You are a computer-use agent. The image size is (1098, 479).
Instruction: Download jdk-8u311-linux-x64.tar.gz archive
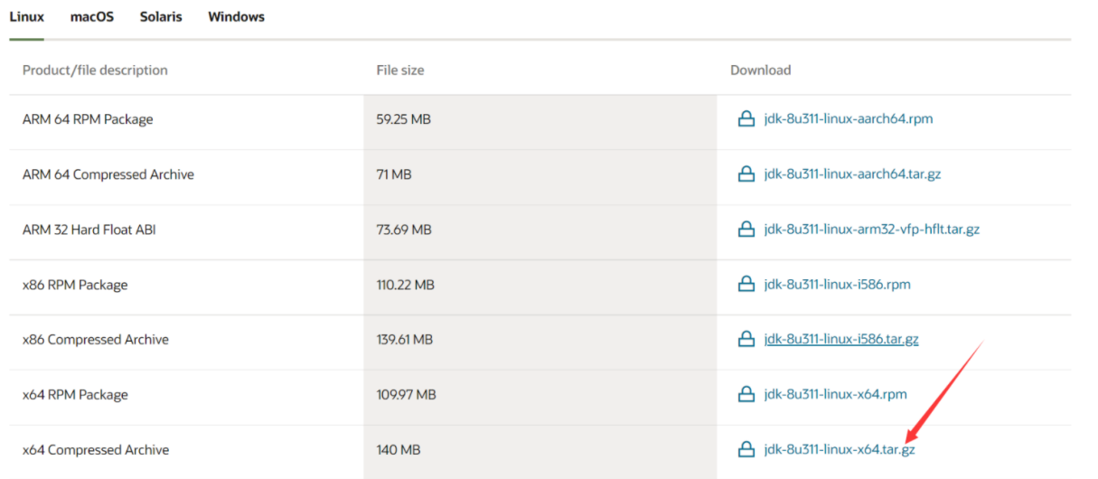pos(840,450)
